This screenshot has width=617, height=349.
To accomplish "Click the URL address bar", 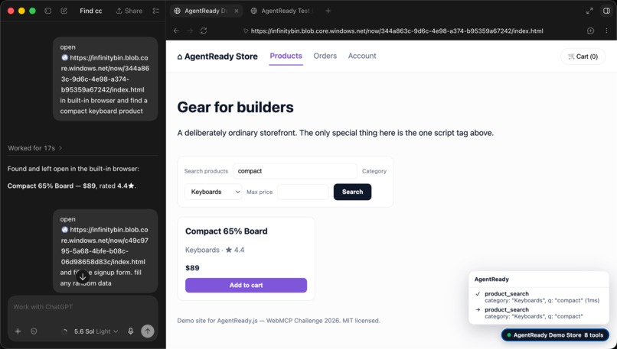I will pos(397,31).
